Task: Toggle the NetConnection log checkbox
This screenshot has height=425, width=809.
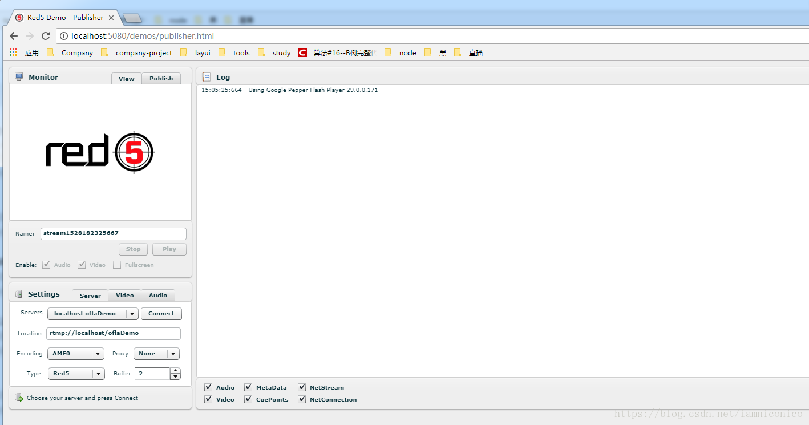Action: tap(302, 399)
